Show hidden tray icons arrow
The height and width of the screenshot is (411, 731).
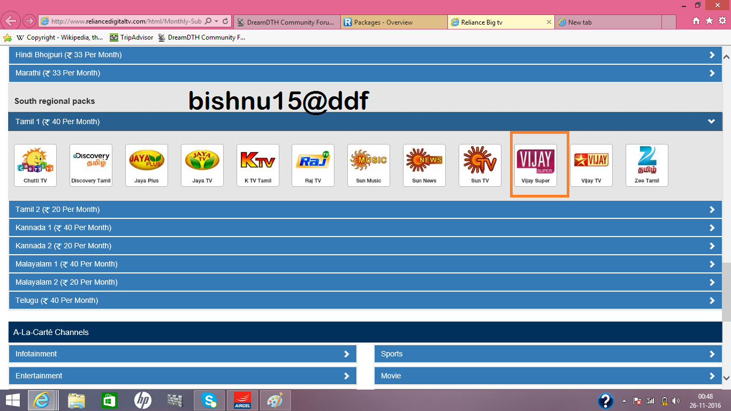624,401
